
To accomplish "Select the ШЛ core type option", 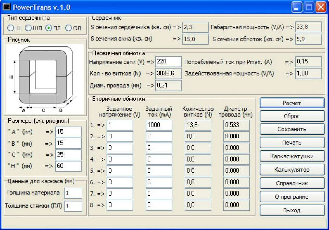I will [29, 28].
